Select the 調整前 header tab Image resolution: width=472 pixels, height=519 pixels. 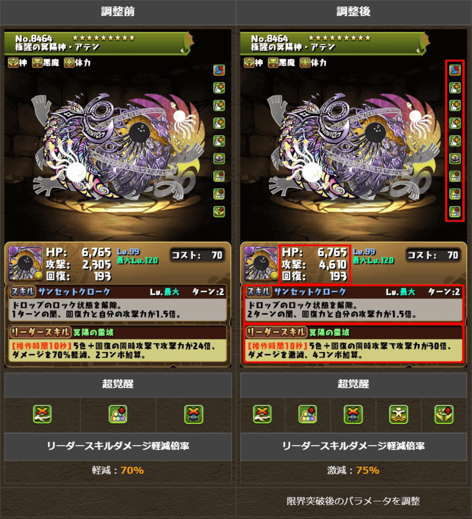118,12
